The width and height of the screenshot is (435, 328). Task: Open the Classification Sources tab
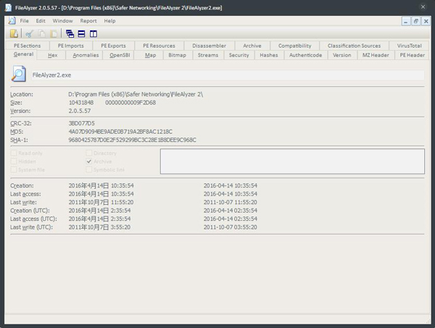354,46
